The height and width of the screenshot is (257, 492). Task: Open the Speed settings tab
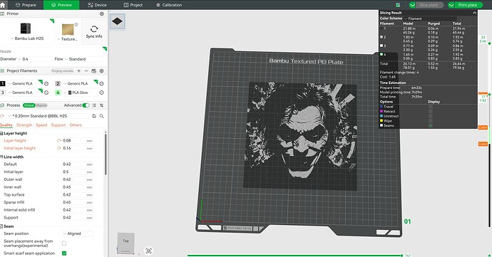41,125
